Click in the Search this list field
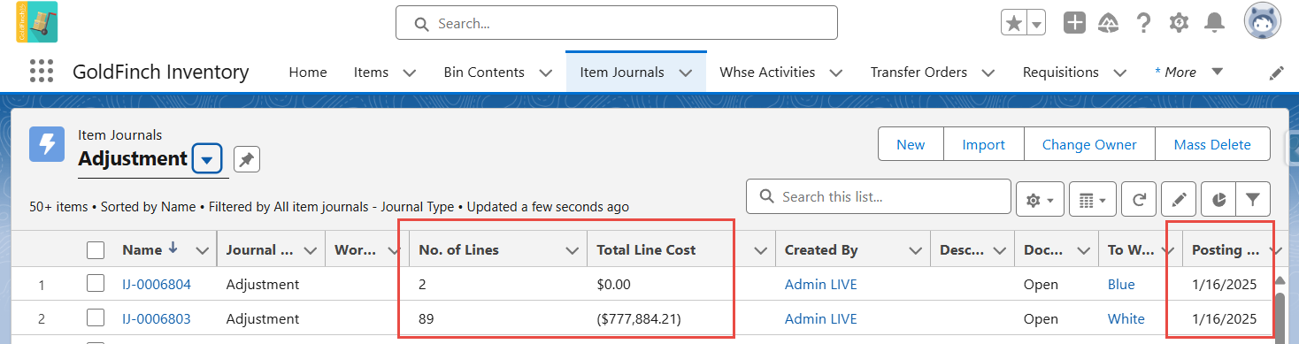The image size is (1299, 344). pyautogui.click(x=879, y=196)
